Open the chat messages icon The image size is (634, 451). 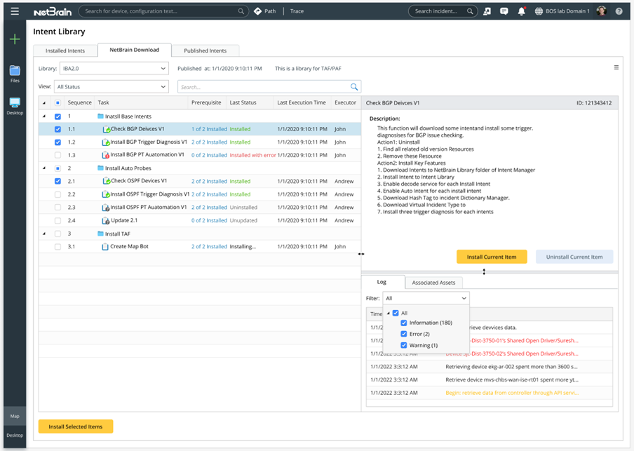tap(504, 11)
